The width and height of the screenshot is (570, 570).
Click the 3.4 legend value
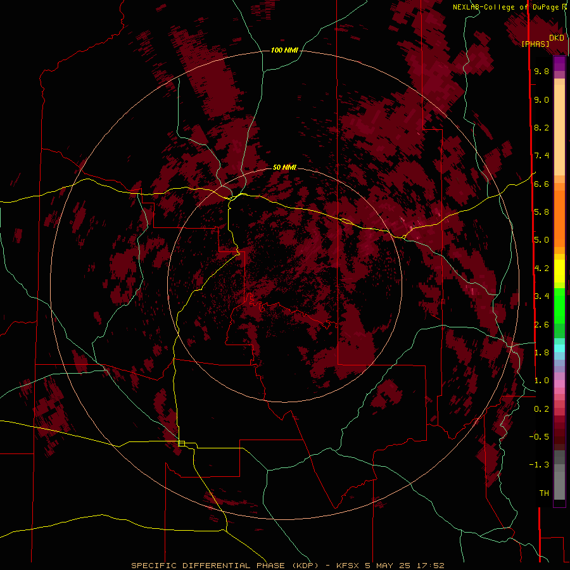[541, 296]
